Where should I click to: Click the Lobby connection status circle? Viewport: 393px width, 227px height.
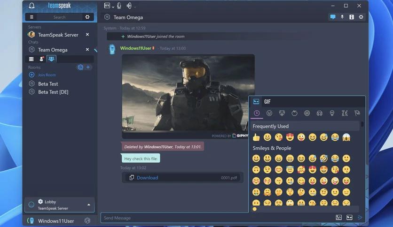click(31, 204)
